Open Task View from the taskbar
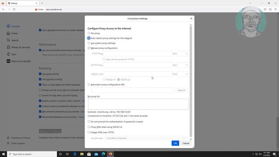279x157 pixels. [x=68, y=154]
